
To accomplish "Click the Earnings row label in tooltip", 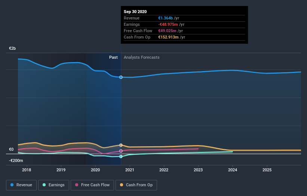I will [132, 24].
